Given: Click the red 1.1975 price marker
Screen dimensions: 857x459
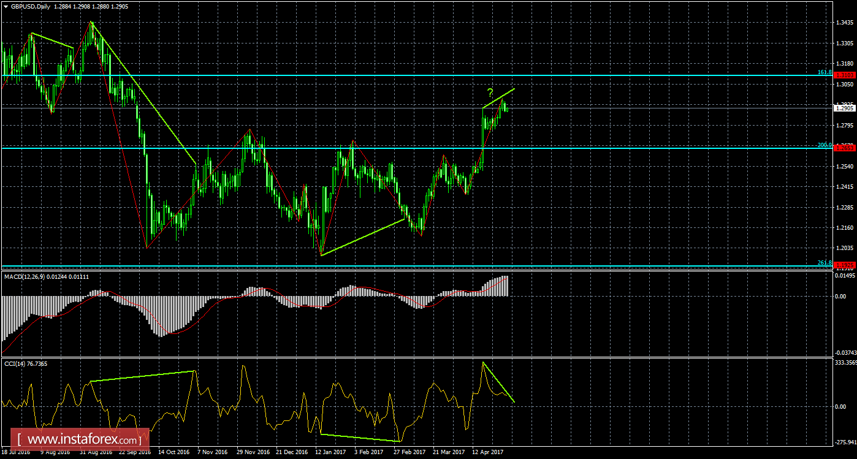Looking at the screenshot, I should click(x=844, y=264).
